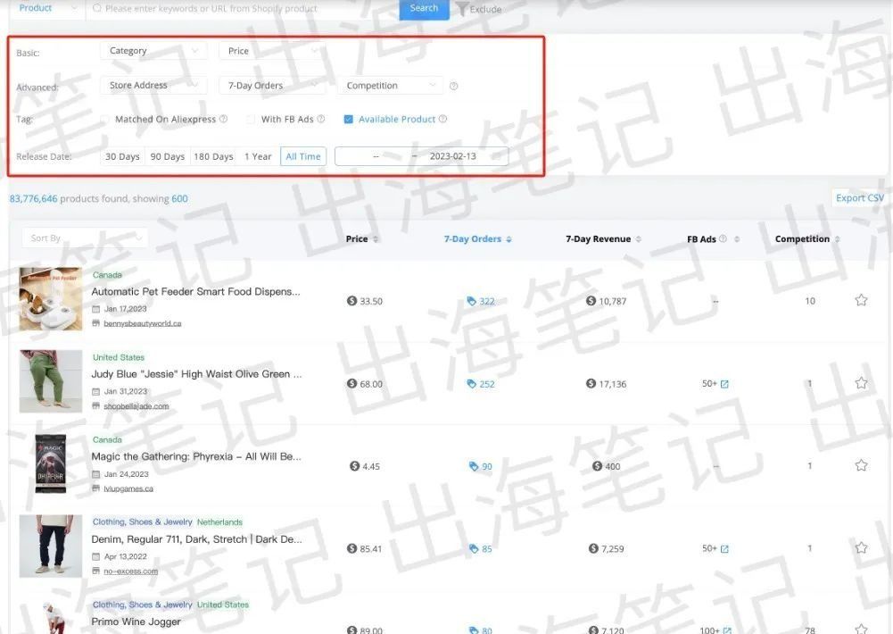The height and width of the screenshot is (634, 893).
Task: Click help icon beside Available Product
Action: [442, 119]
